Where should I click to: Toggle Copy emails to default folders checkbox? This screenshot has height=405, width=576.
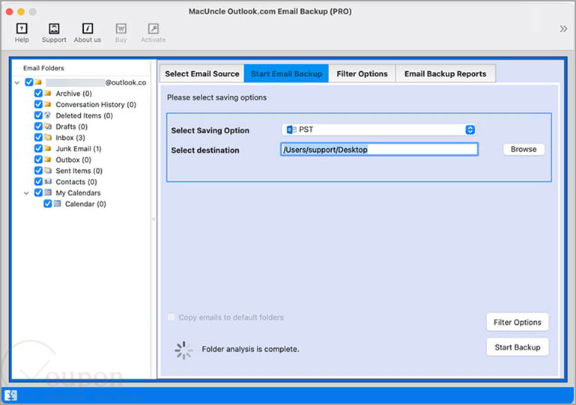pos(172,317)
